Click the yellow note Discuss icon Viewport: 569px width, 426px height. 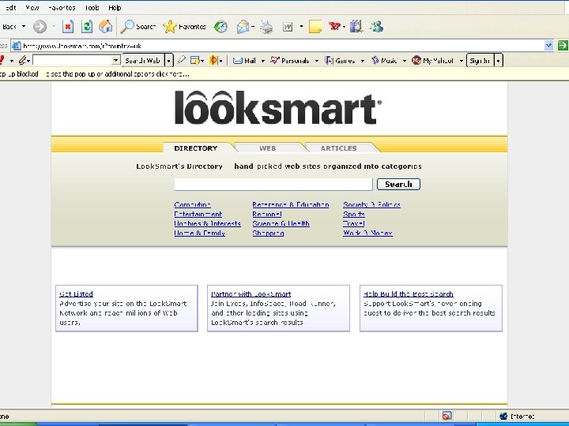315,27
